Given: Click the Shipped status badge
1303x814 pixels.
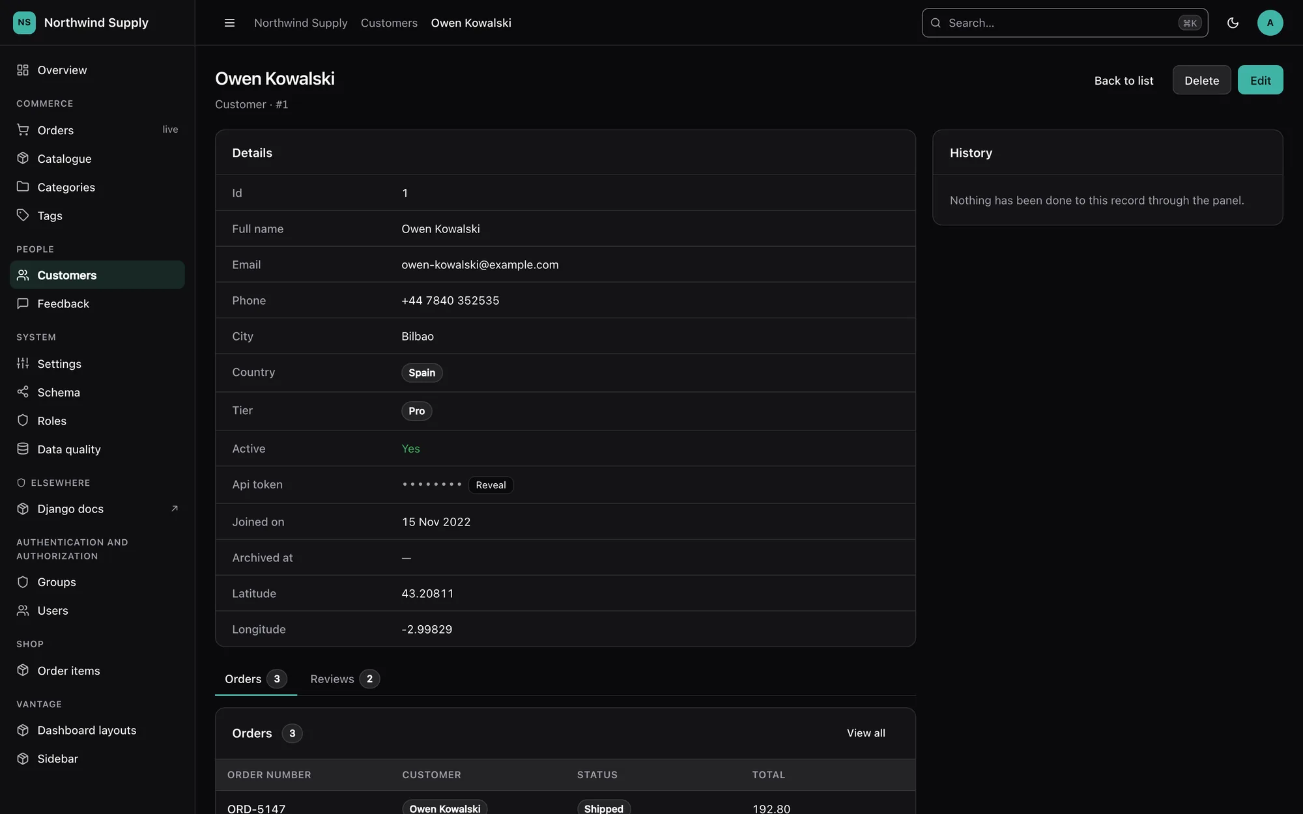Looking at the screenshot, I should pyautogui.click(x=603, y=808).
